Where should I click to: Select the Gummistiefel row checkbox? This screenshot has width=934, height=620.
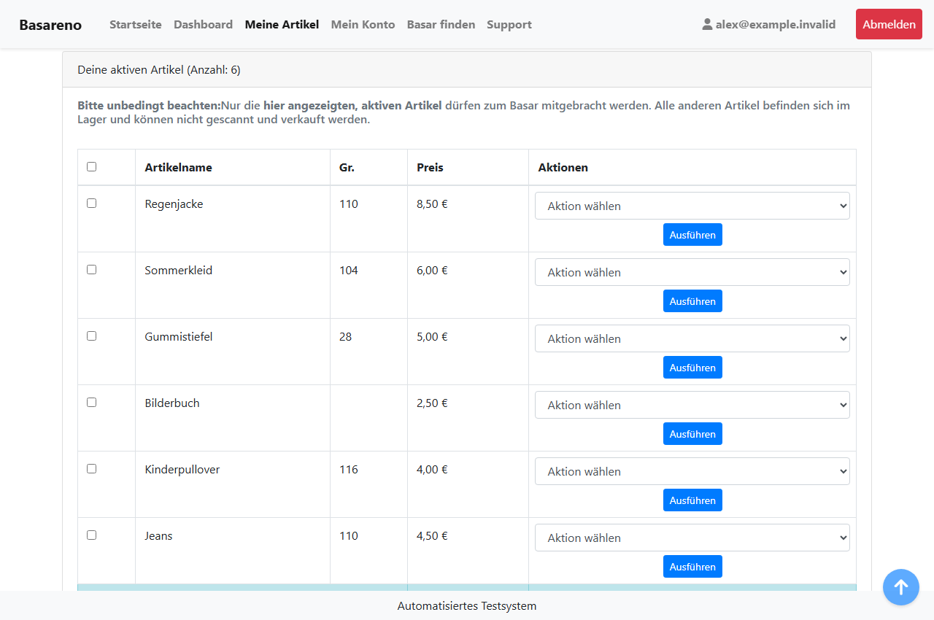(x=91, y=336)
